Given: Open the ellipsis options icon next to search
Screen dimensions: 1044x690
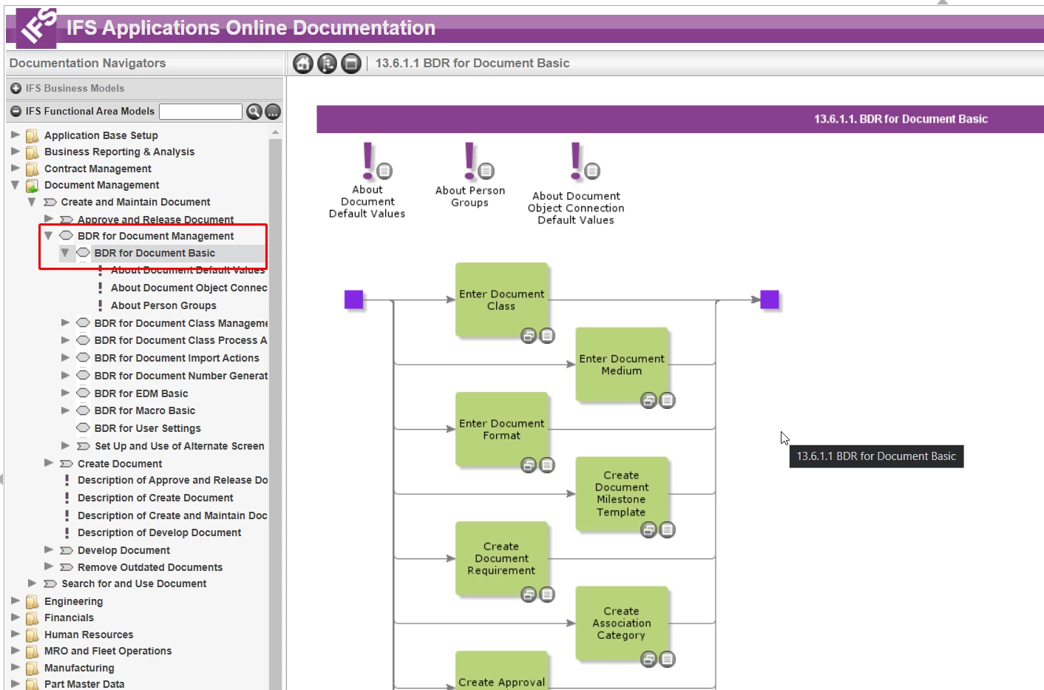Looking at the screenshot, I should (273, 111).
